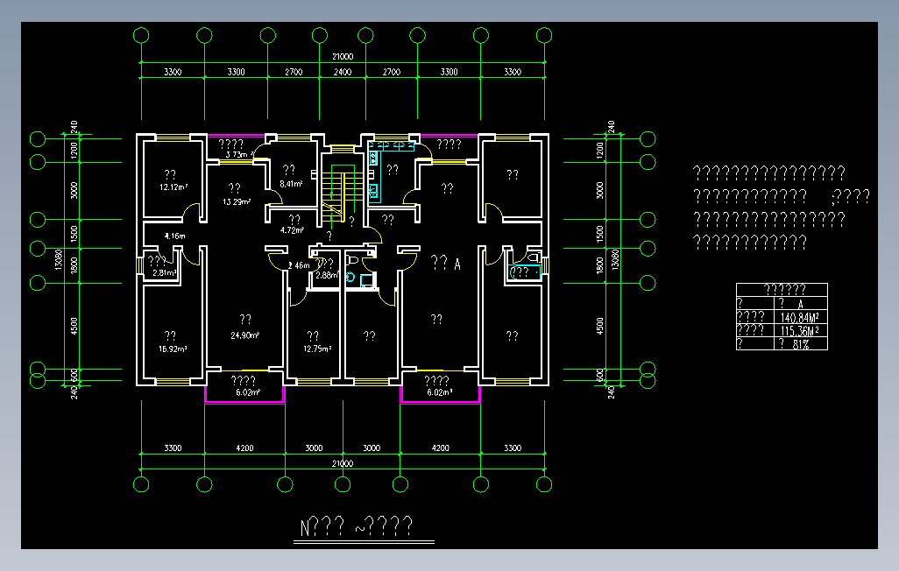899x571 pixels.
Task: Click the table header row of question marks
Action: pyautogui.click(x=782, y=290)
